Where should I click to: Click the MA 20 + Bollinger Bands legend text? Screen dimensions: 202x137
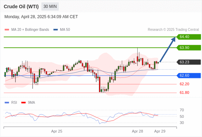pyautogui.click(x=30, y=30)
